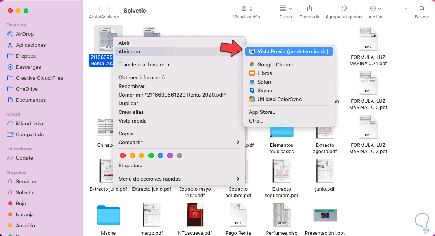Click Abrir con in the context menu
Image resolution: width=435 pixels, height=236 pixels.
click(x=179, y=51)
